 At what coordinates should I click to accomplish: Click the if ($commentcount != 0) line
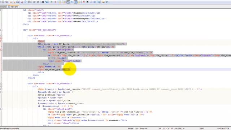pyautogui.click(x=55, y=106)
